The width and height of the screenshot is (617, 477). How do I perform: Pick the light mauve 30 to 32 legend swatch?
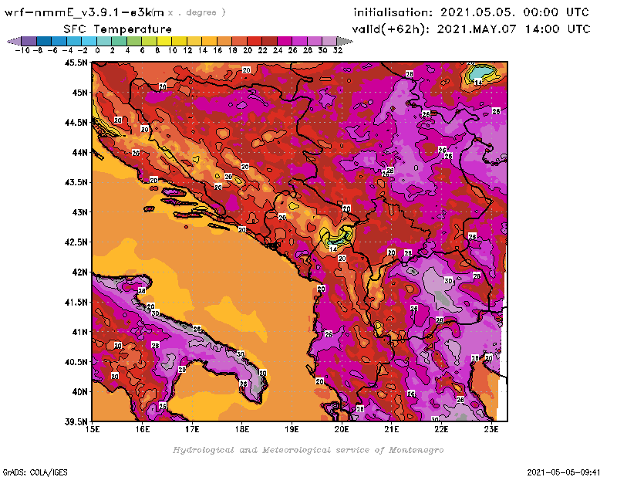point(330,41)
